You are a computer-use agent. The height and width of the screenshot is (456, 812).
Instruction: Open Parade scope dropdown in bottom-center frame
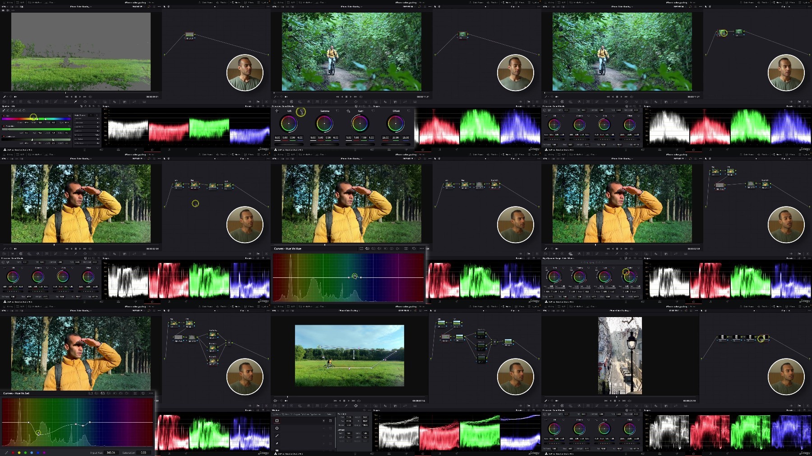click(x=520, y=410)
